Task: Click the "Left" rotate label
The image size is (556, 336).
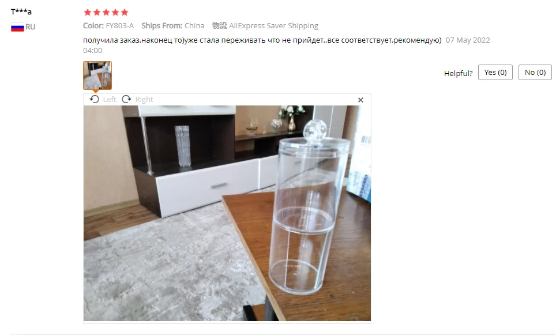Action: coord(110,100)
